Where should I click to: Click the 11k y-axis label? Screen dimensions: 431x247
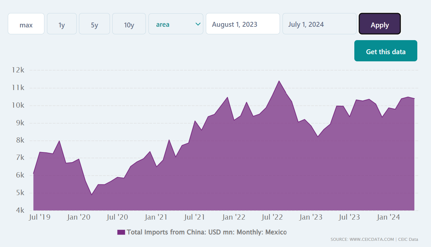(18, 88)
